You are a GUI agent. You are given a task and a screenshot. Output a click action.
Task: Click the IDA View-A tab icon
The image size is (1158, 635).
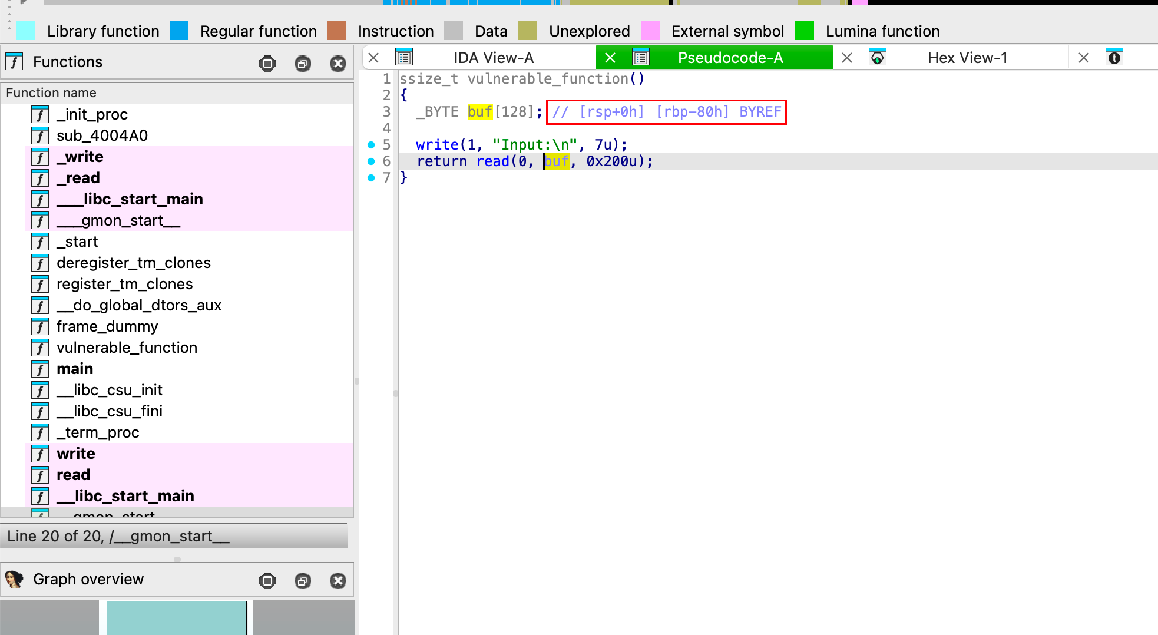click(x=404, y=58)
